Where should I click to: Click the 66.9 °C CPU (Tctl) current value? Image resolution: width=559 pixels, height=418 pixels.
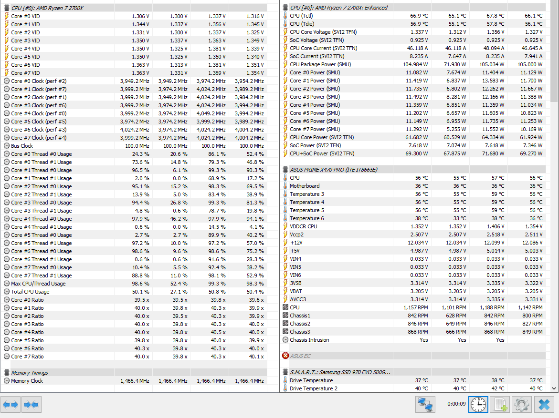419,15
